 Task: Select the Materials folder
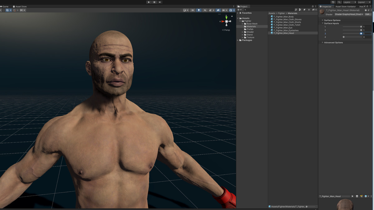(251, 26)
